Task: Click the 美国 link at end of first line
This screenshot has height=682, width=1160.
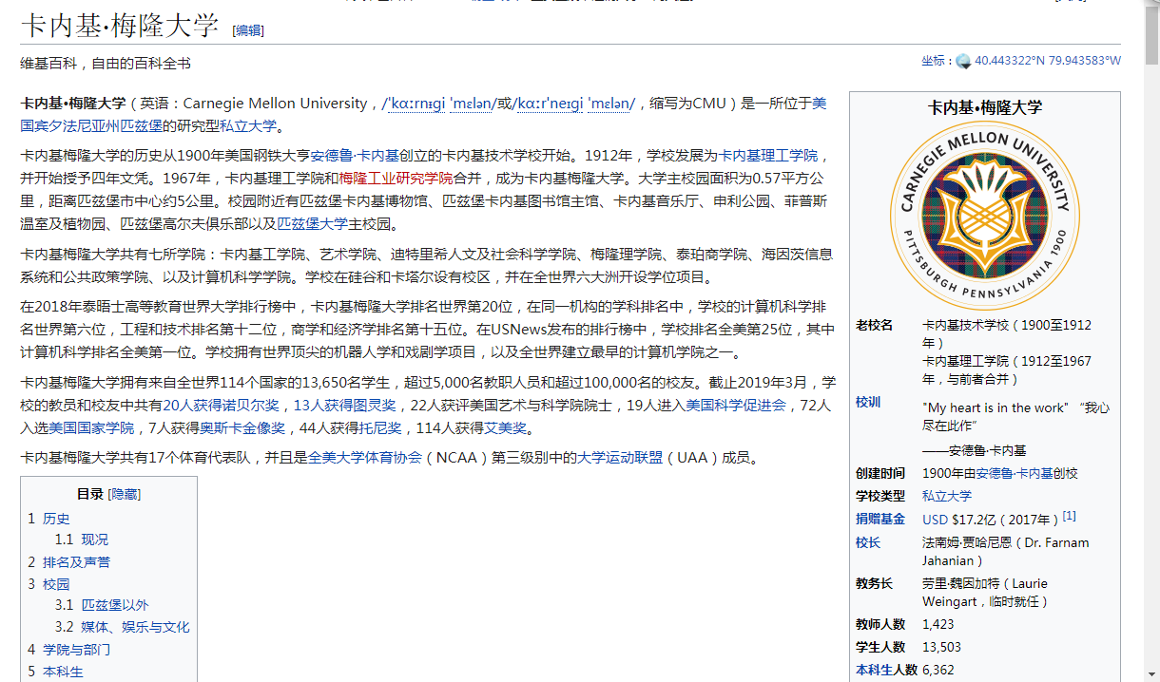Action: [x=819, y=103]
